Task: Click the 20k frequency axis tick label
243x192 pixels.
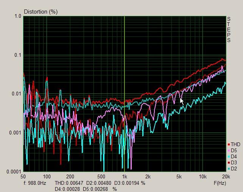Action: [x=226, y=177]
